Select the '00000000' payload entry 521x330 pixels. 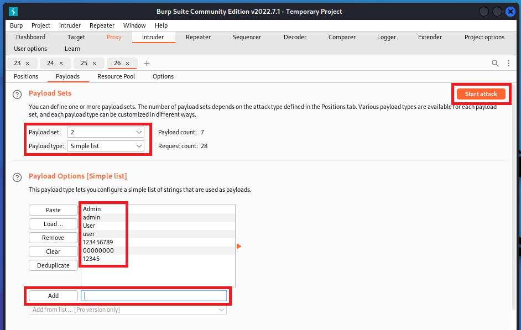(158, 250)
